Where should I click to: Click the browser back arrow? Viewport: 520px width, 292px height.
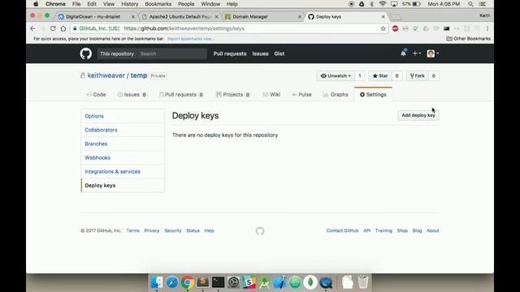coord(32,28)
